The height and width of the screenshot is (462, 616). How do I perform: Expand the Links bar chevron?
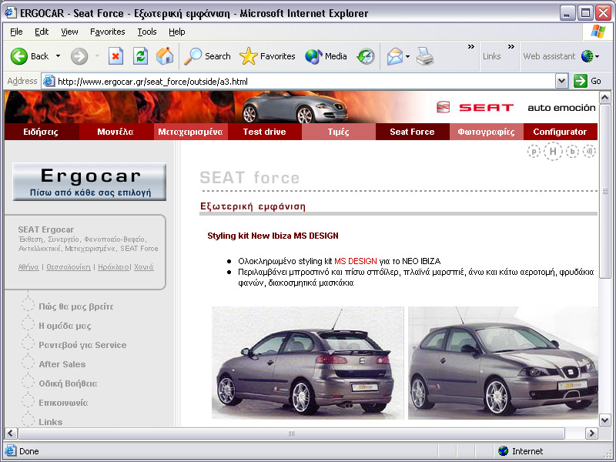coord(511,47)
